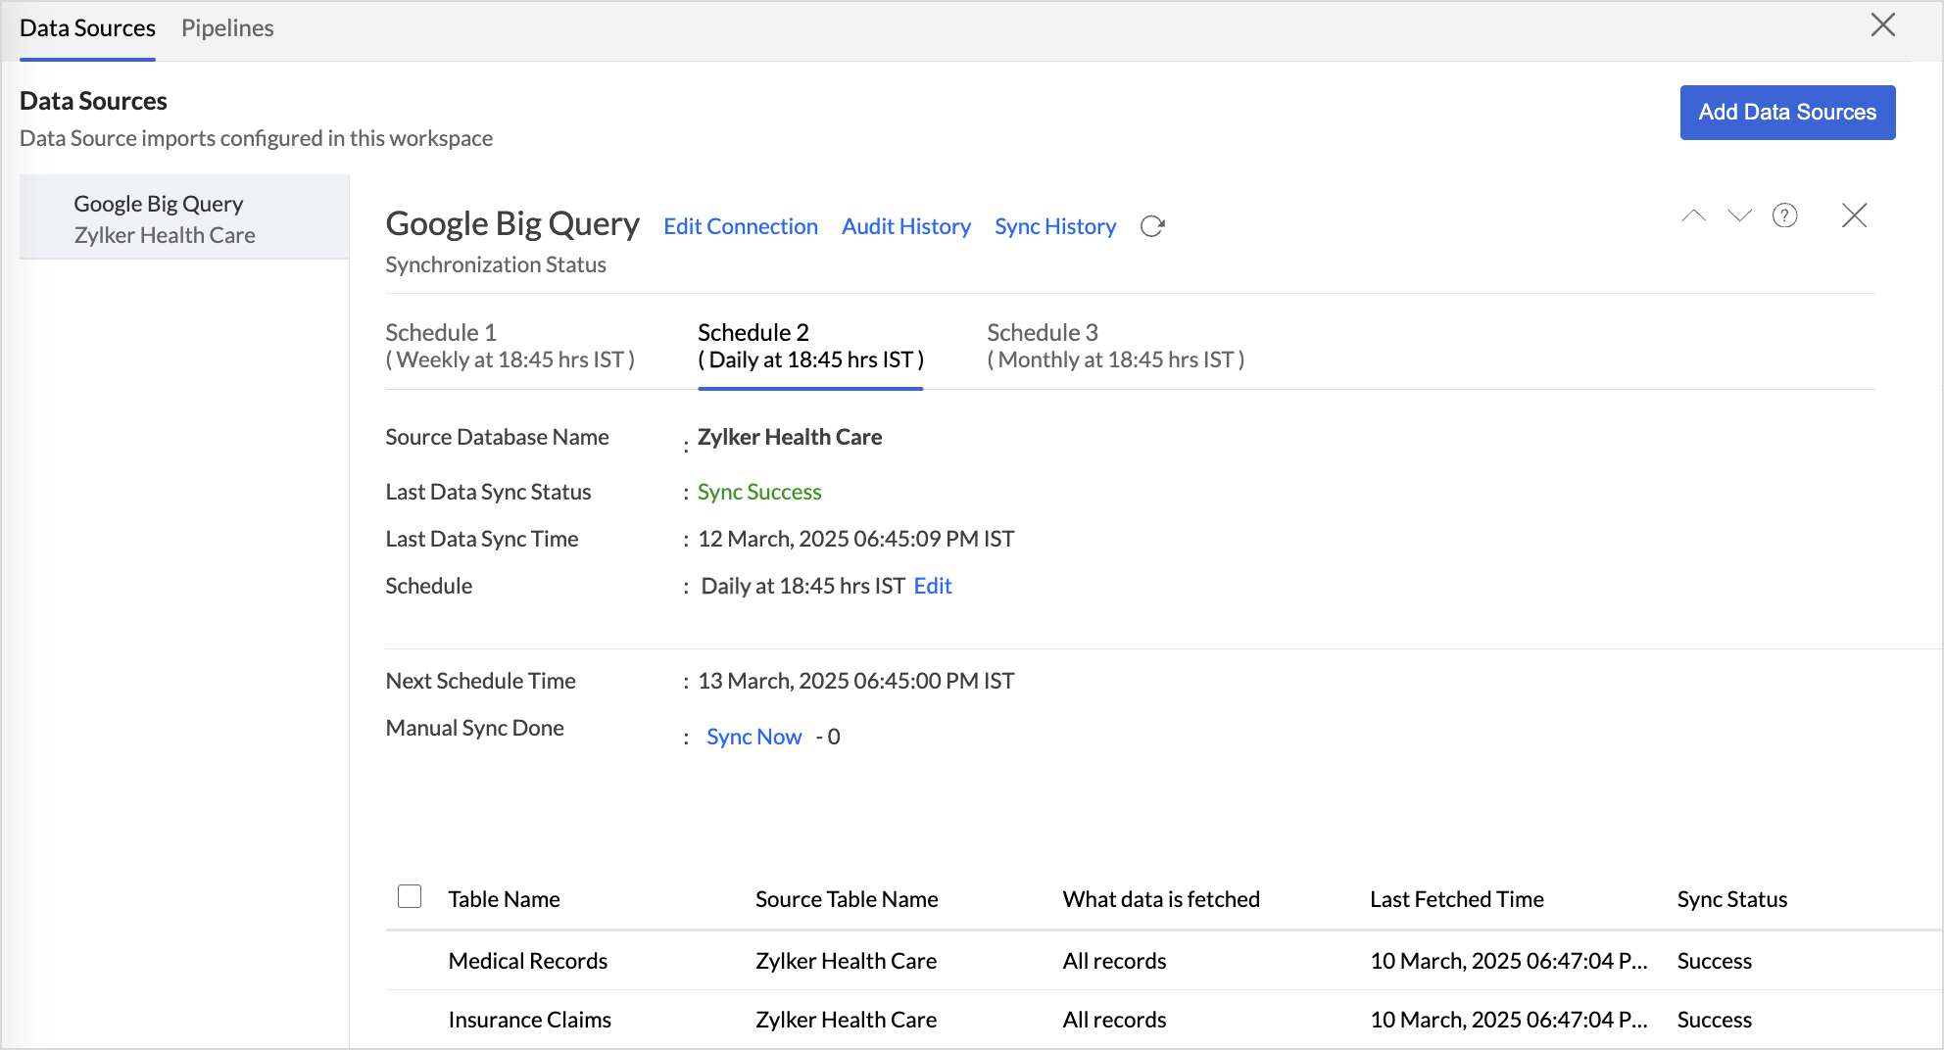Click the Last Fetched Time column header
This screenshot has width=1944, height=1050.
pyautogui.click(x=1456, y=899)
